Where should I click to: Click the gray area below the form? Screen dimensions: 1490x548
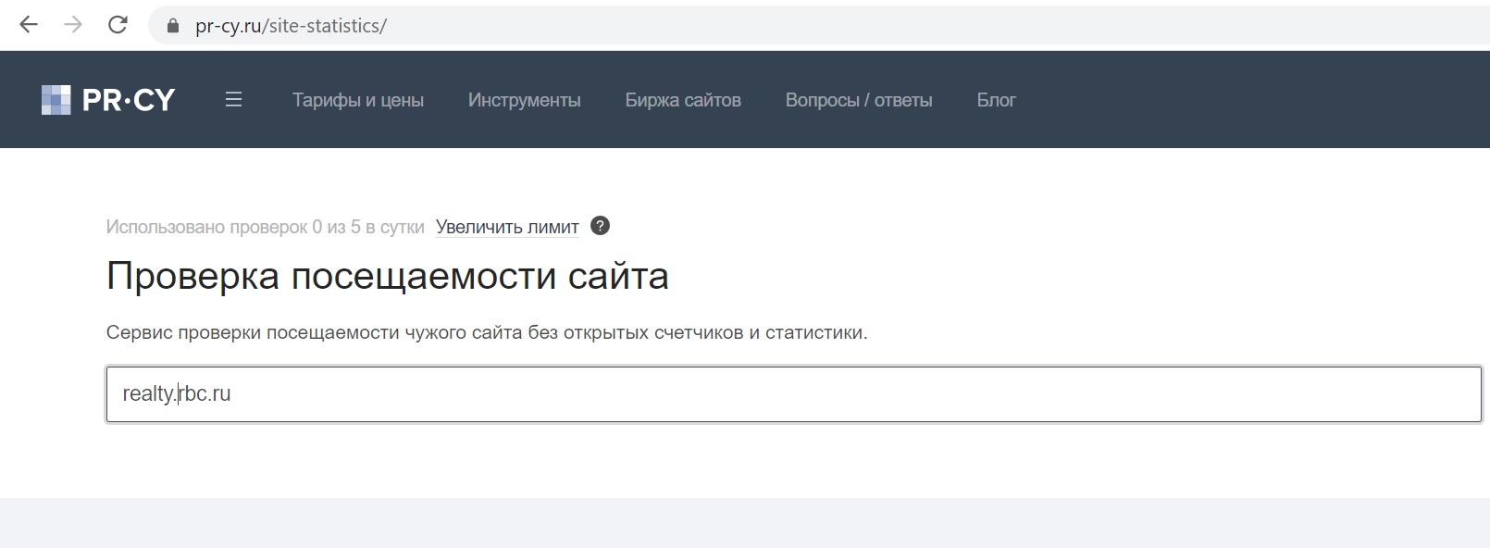coord(745,523)
